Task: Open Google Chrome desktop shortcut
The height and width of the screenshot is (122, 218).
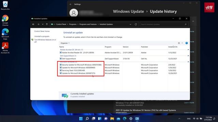Action: pyautogui.click(x=5, y=20)
